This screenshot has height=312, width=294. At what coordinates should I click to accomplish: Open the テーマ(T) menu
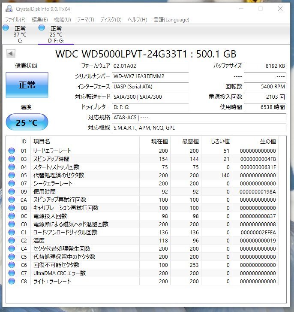click(x=85, y=19)
